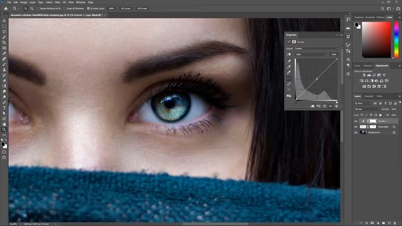This screenshot has width=402, height=226.
Task: Open Kind filter dropdown in Layers
Action: pos(363,103)
